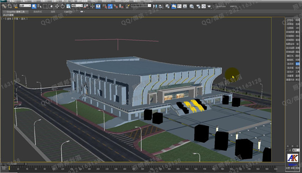Click the Align tool icon
Screen dimensions: 302x173
161,7
